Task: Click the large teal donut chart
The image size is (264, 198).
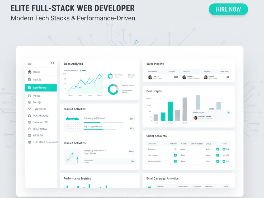Action: coord(113,89)
